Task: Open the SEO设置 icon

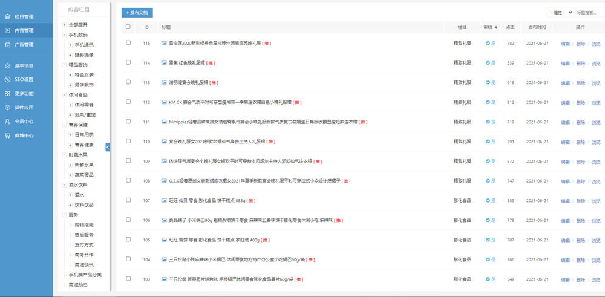Action: click(7, 79)
